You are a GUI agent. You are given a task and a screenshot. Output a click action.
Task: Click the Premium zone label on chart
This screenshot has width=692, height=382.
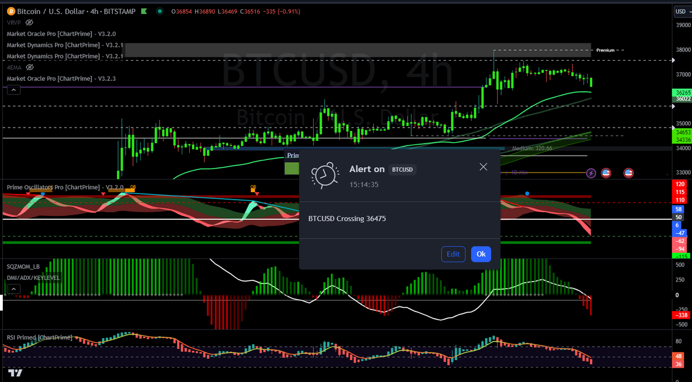pyautogui.click(x=605, y=50)
